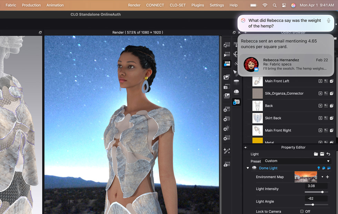This screenshot has width=338, height=214.
Task: Open Rebecca Hernandez's Fabric specs email result
Action: (286, 64)
